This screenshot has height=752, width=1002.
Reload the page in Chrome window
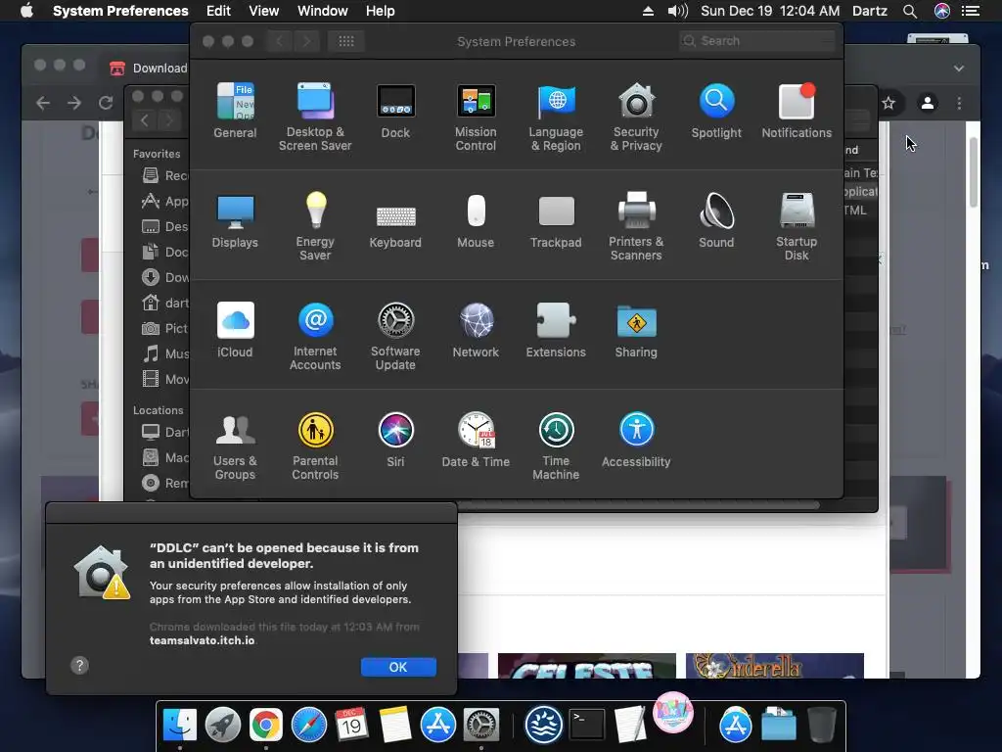tap(106, 102)
